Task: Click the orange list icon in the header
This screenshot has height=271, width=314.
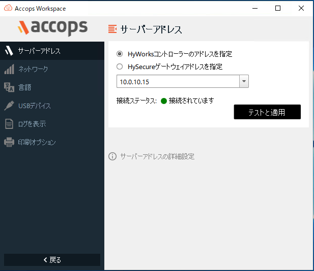Action: coord(112,29)
